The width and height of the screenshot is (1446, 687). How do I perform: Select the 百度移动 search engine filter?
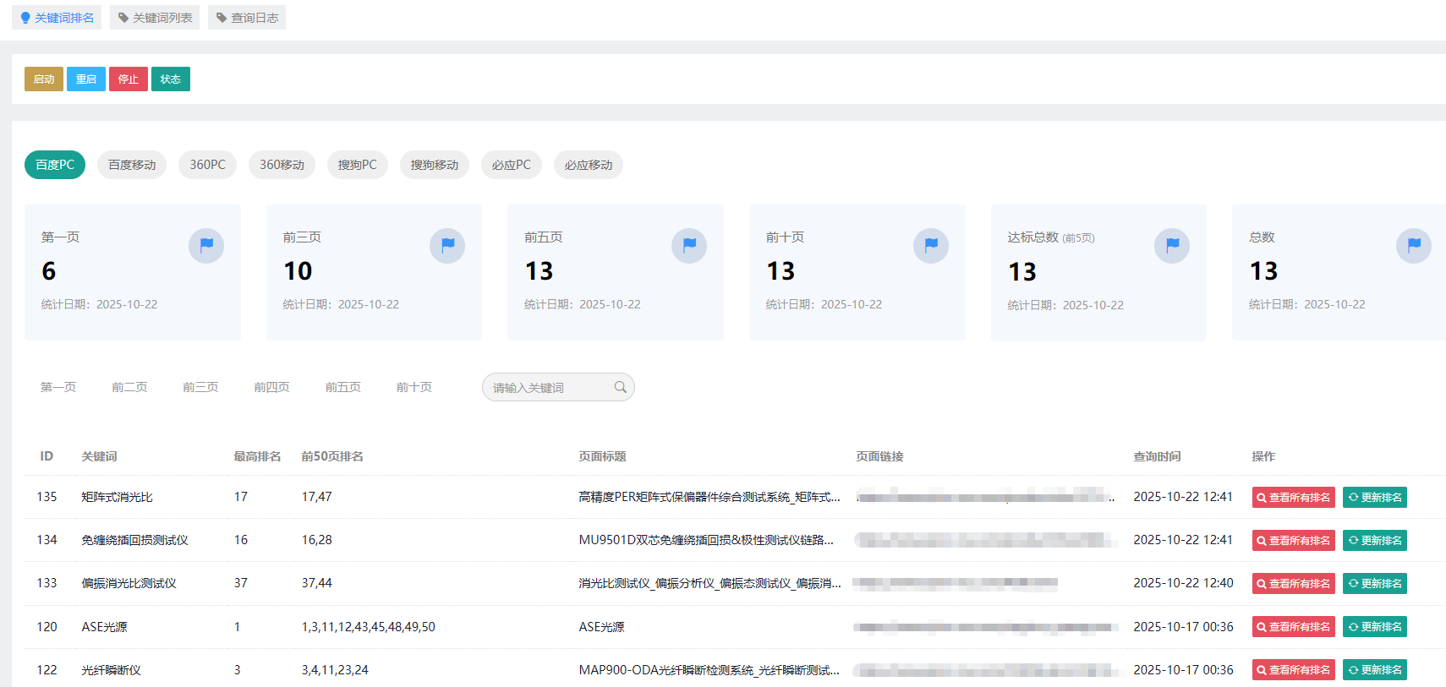132,165
